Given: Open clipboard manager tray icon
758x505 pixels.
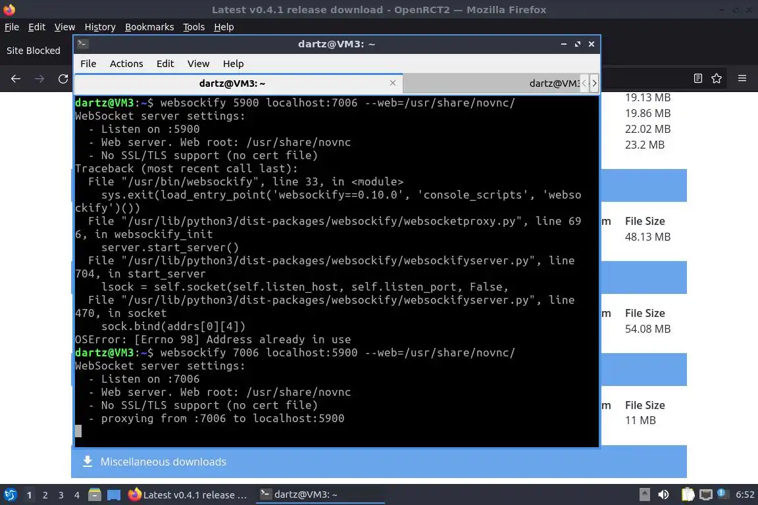Looking at the screenshot, I should click(688, 494).
